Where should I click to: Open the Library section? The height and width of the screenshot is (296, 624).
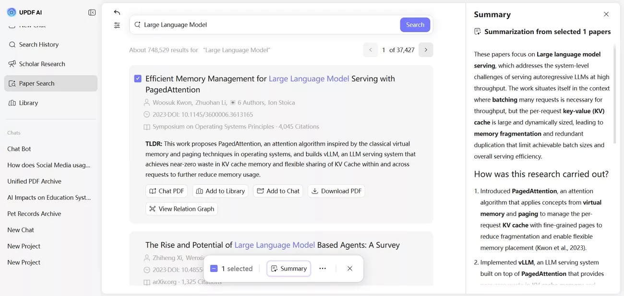[29, 102]
